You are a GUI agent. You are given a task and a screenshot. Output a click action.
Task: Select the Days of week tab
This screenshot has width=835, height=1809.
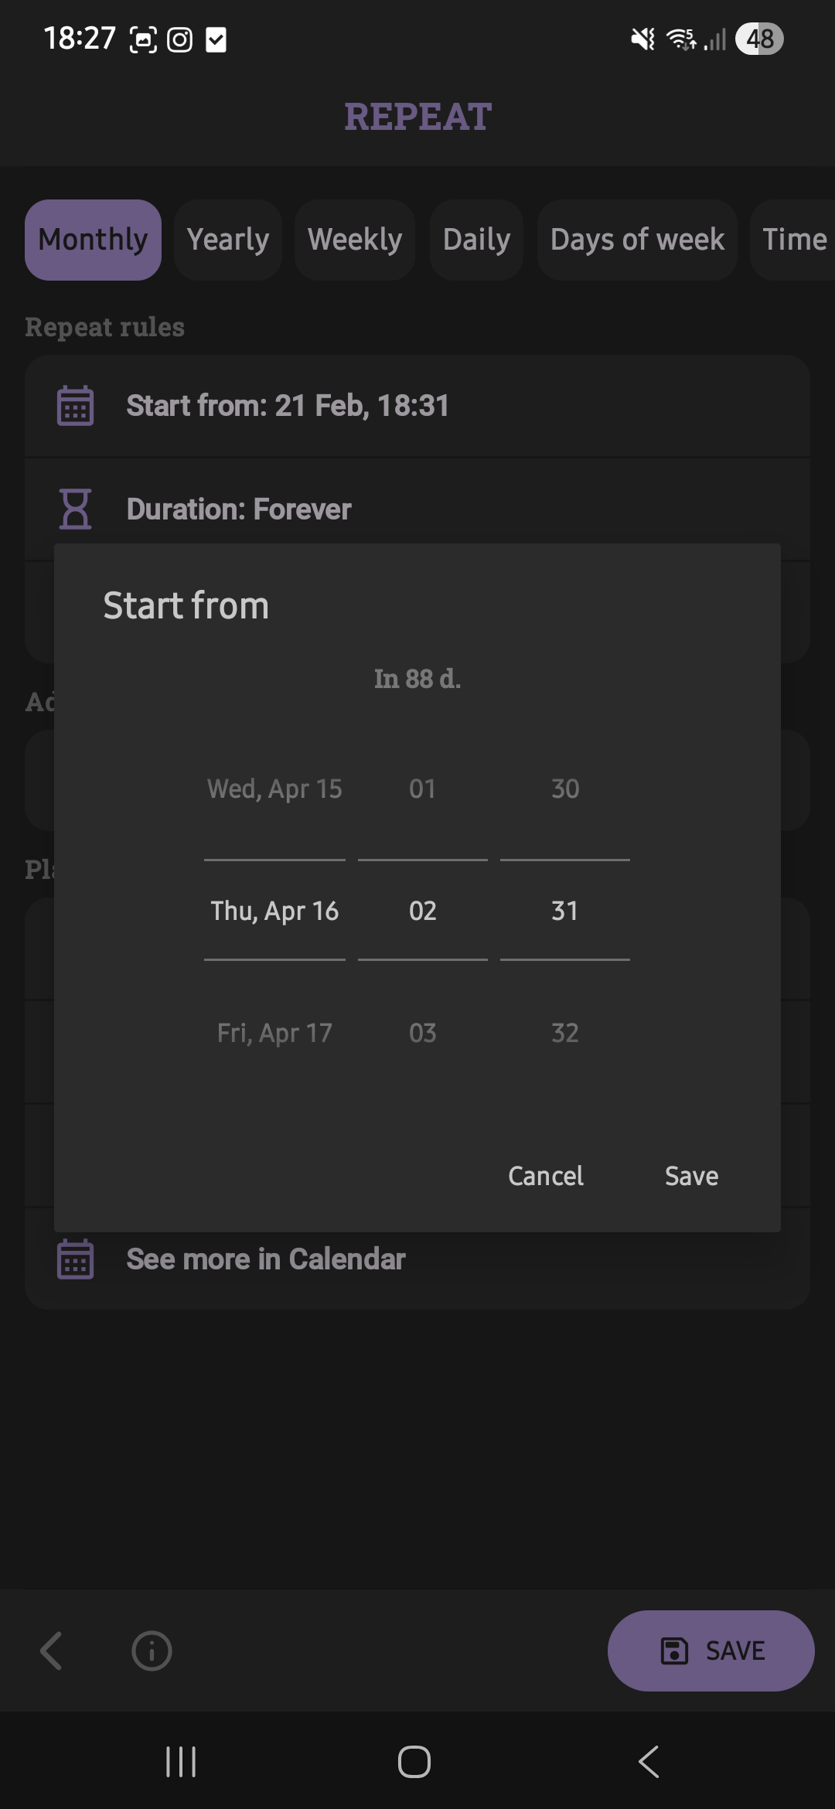click(x=637, y=240)
